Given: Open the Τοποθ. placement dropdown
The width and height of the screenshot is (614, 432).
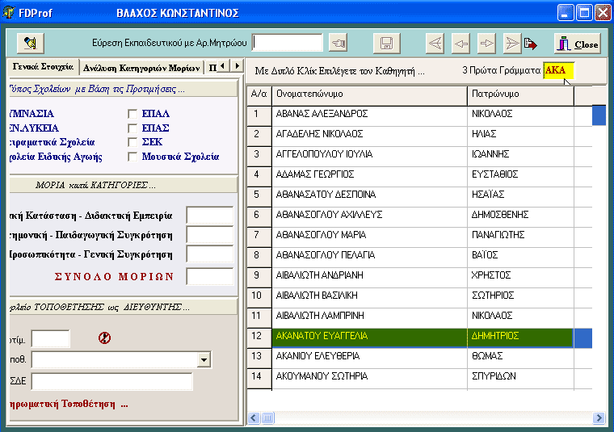Looking at the screenshot, I should coord(203,359).
